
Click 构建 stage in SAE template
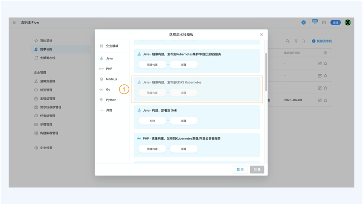[152, 121]
